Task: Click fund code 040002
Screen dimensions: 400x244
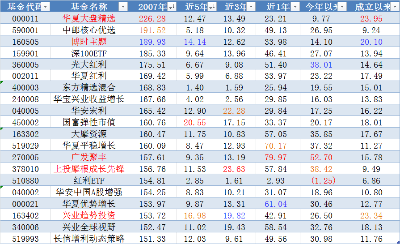Action: 25,193
